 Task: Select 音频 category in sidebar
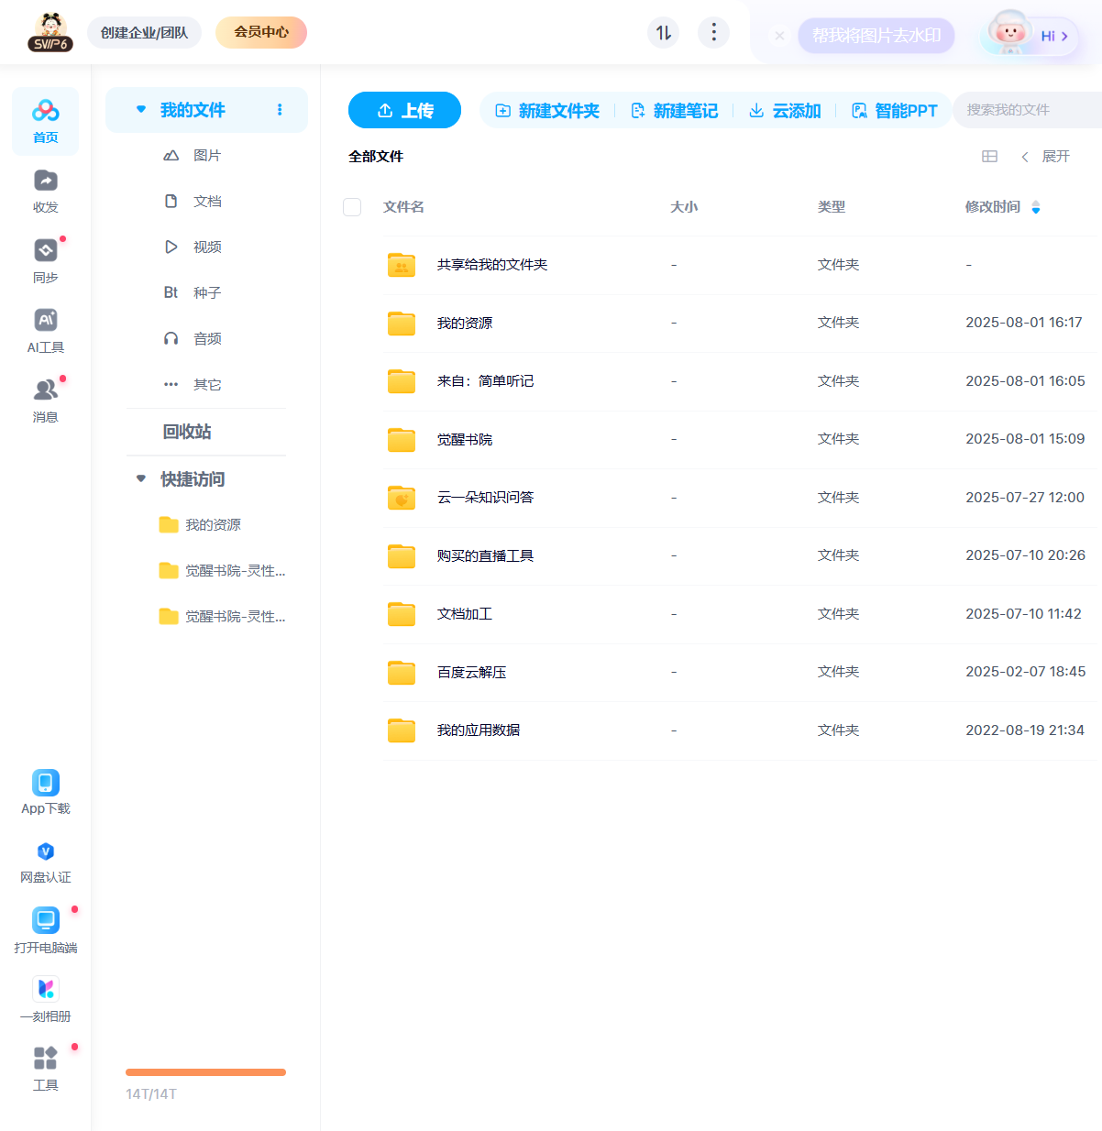207,339
